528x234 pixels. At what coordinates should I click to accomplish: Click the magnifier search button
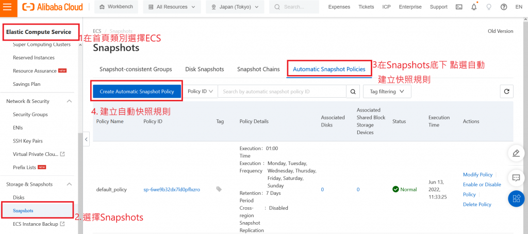point(353,92)
